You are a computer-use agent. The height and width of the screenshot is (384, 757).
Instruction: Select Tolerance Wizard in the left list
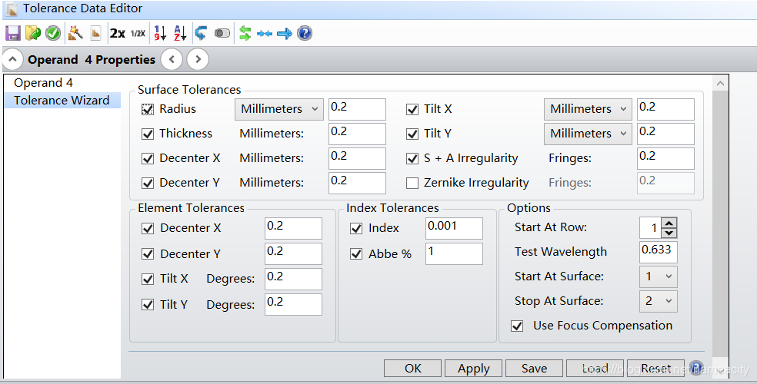click(x=62, y=100)
